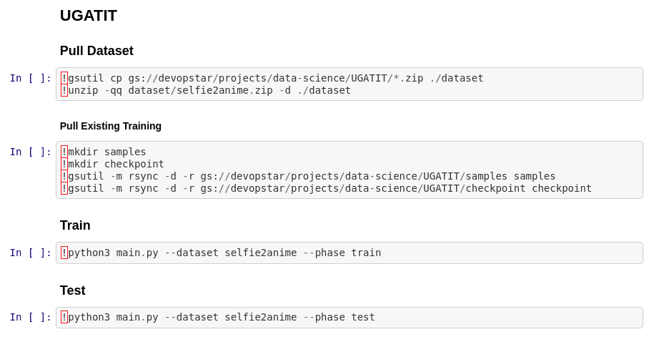Click the gsutil rsync samples command line

point(312,176)
